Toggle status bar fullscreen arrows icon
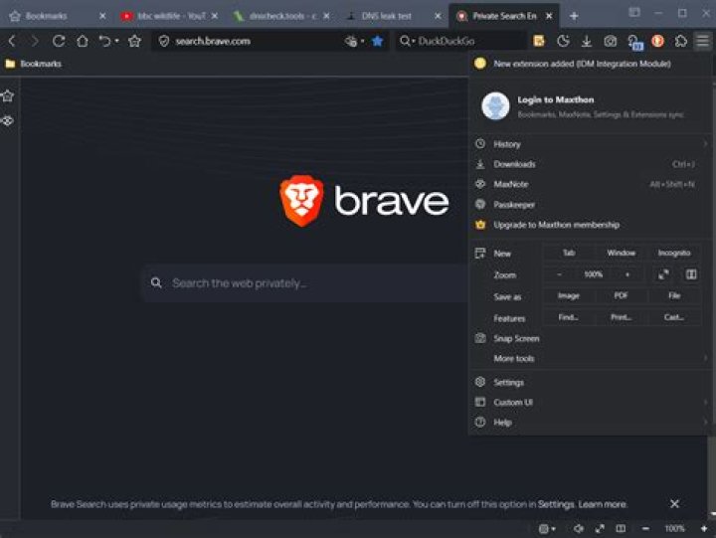The image size is (716, 538). pos(600,528)
